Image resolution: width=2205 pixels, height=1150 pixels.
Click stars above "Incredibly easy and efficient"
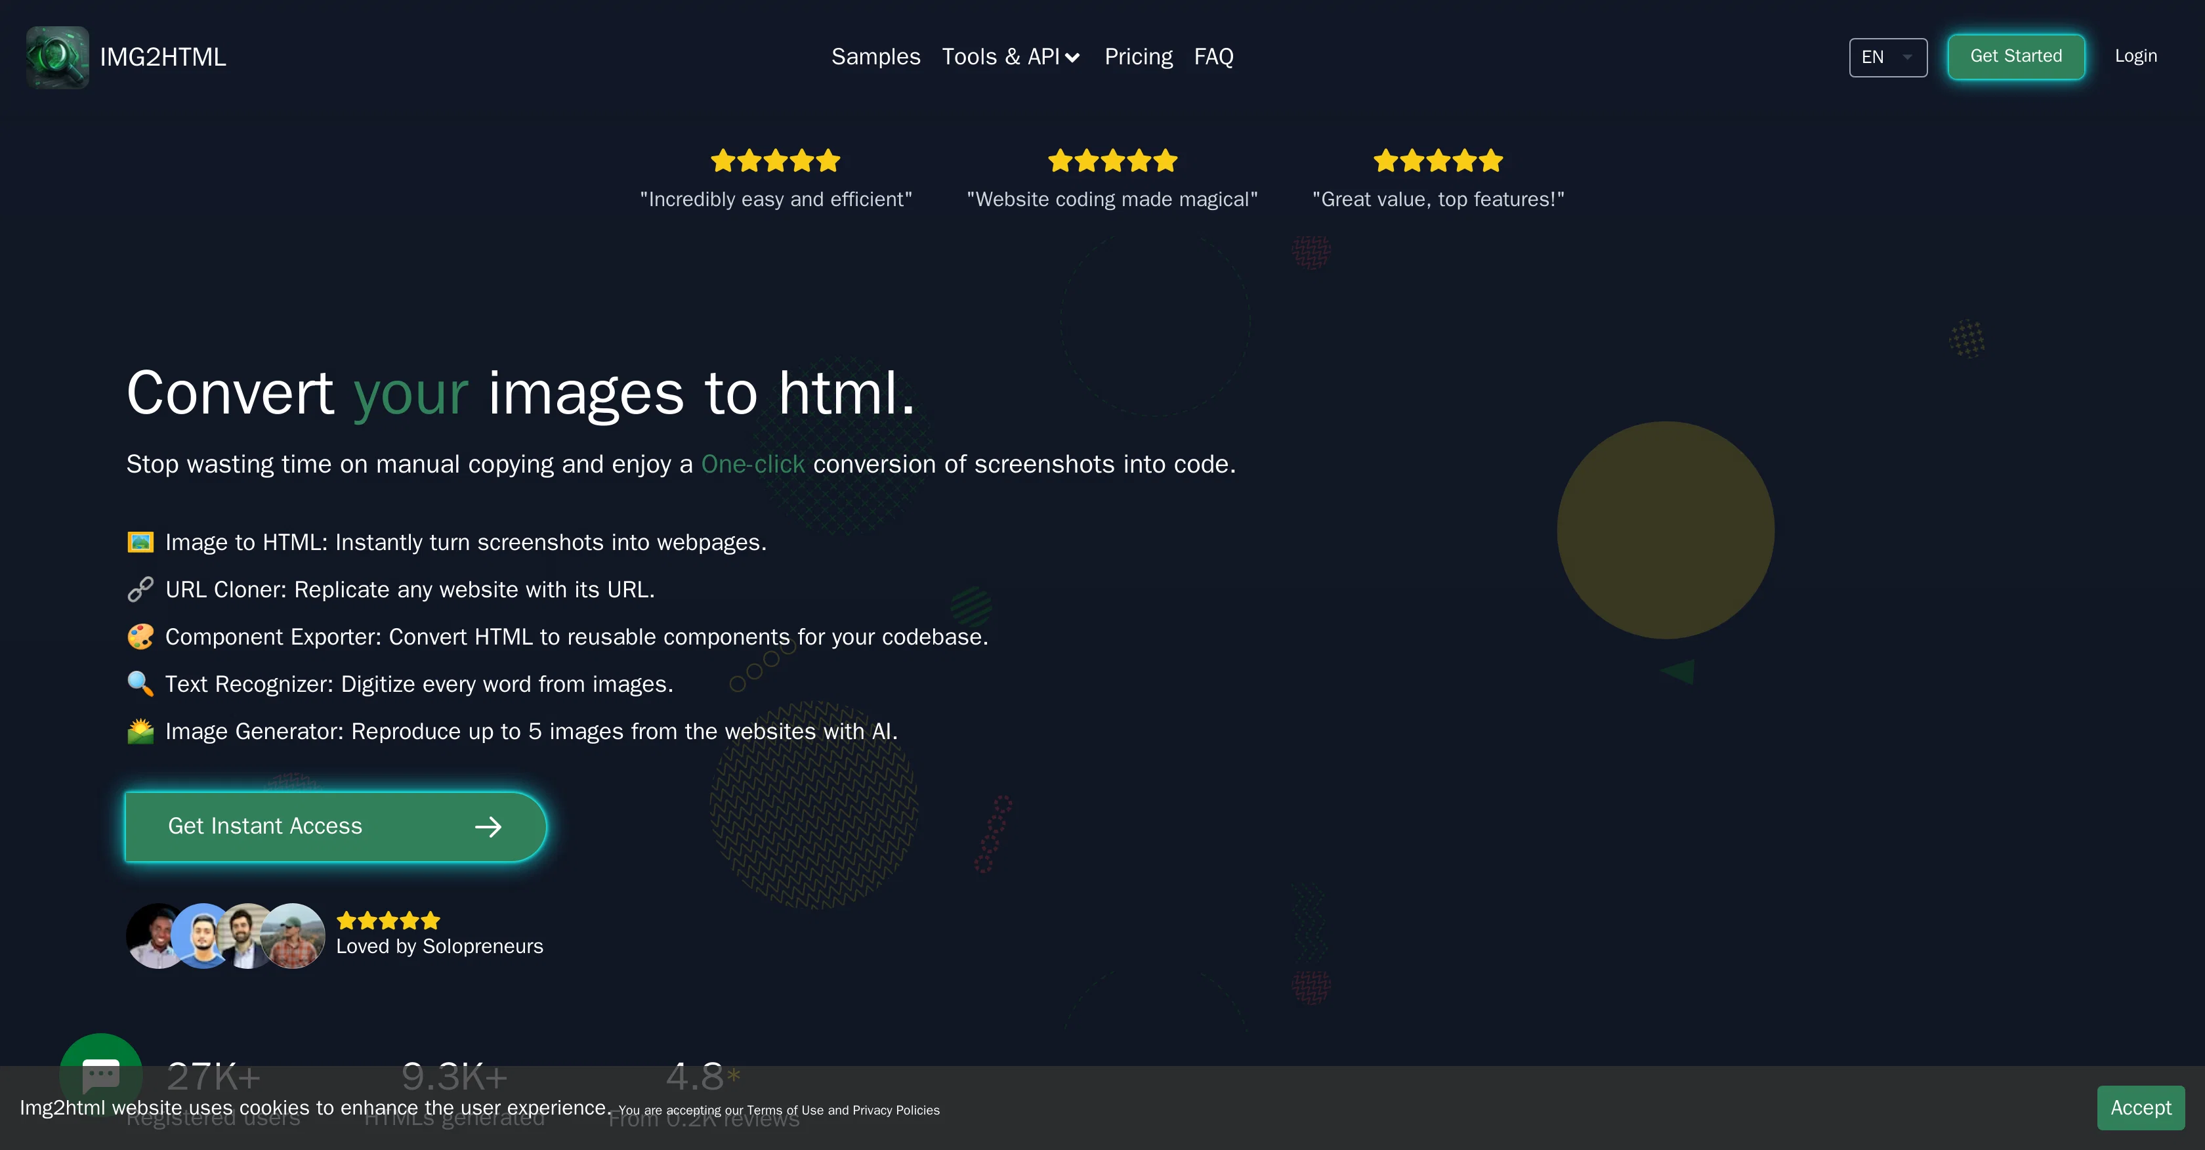pyautogui.click(x=776, y=160)
